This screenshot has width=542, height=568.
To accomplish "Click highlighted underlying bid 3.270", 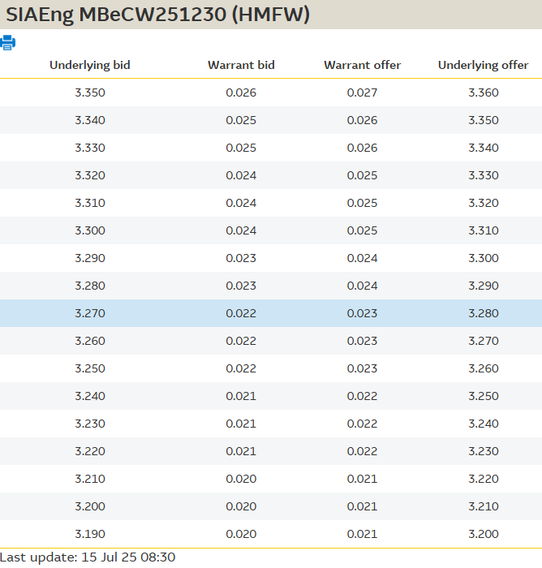I will coord(90,313).
